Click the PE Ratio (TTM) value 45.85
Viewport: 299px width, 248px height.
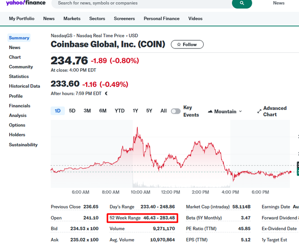point(244,229)
